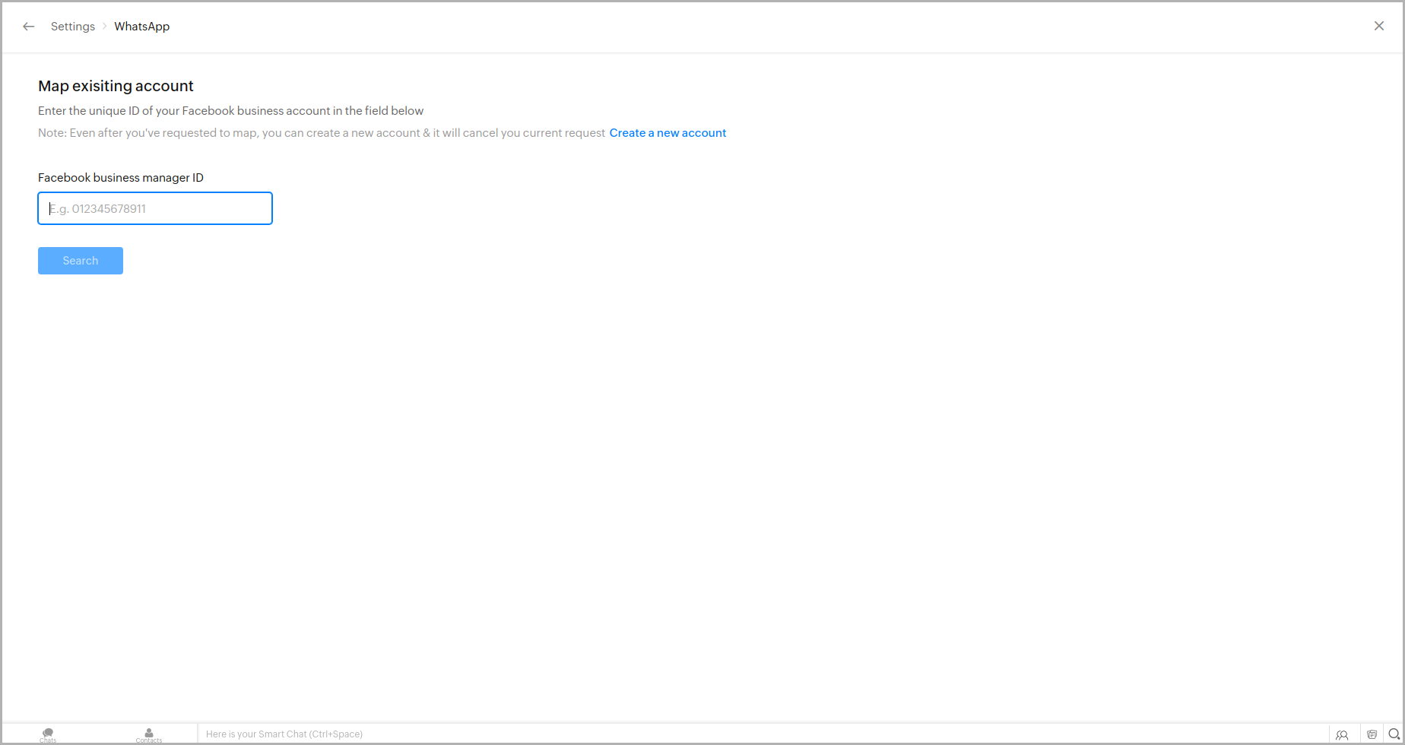Click into the Smart Chat input bar
Screen dimensions: 1405x745
763,734
